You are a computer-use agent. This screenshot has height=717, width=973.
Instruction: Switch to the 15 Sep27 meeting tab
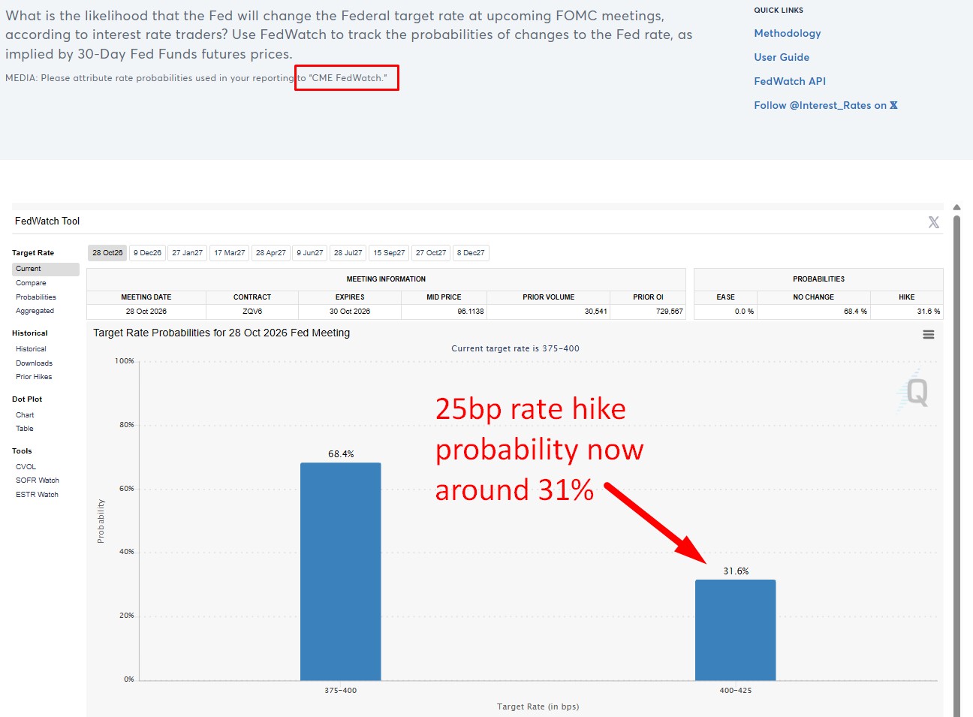[x=389, y=253]
